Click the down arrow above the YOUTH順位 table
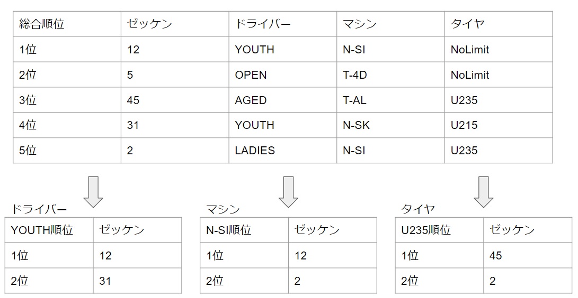This screenshot has height=298, width=578. pos(93,192)
